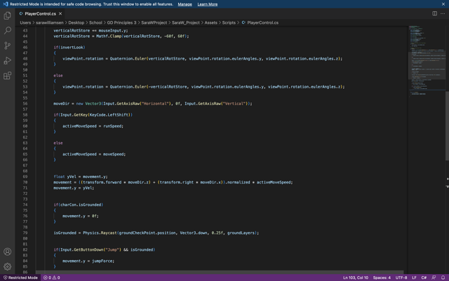Open PlayerControl.cs breadcrumb file segment
This screenshot has height=281, width=449.
point(260,22)
